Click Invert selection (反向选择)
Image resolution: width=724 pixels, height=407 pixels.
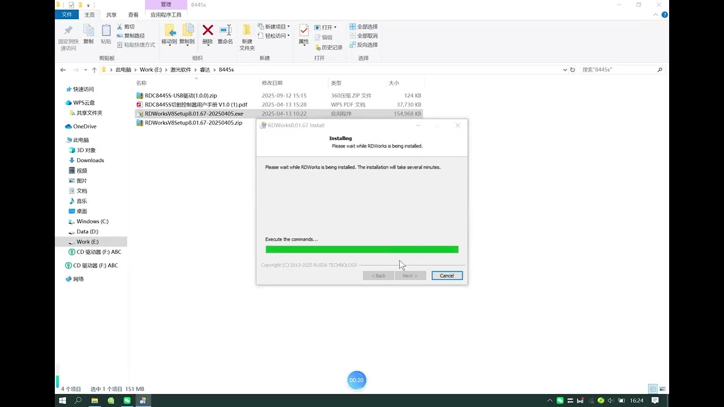(x=363, y=45)
